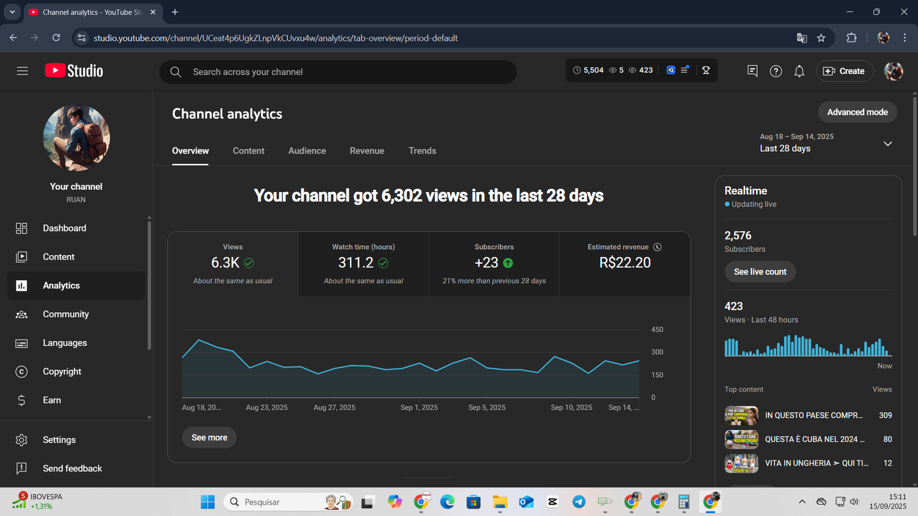The height and width of the screenshot is (516, 918).
Task: Open the comments speech bubble icon in header
Action: coord(753,71)
